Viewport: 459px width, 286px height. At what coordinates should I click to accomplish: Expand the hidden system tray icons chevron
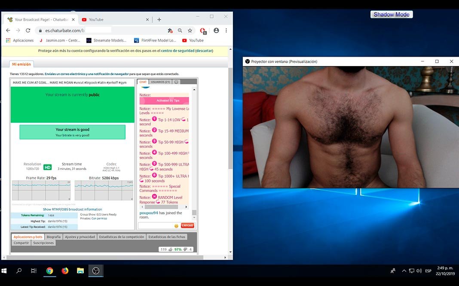click(x=404, y=271)
